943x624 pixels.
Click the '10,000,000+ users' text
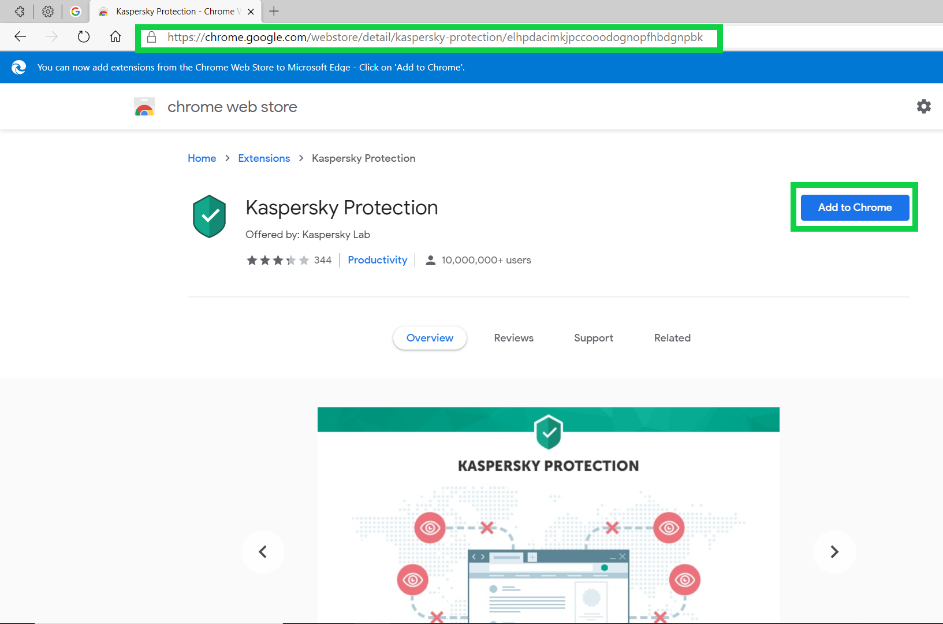pyautogui.click(x=486, y=261)
